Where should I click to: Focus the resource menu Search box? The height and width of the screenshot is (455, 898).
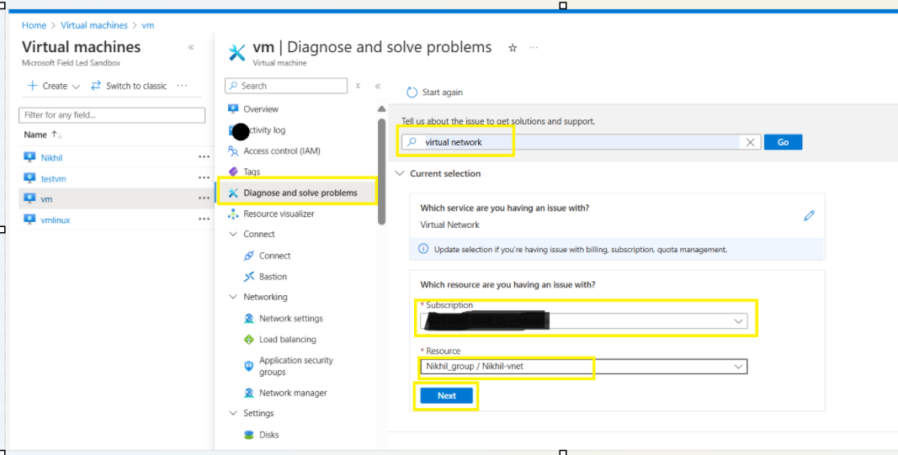[286, 86]
